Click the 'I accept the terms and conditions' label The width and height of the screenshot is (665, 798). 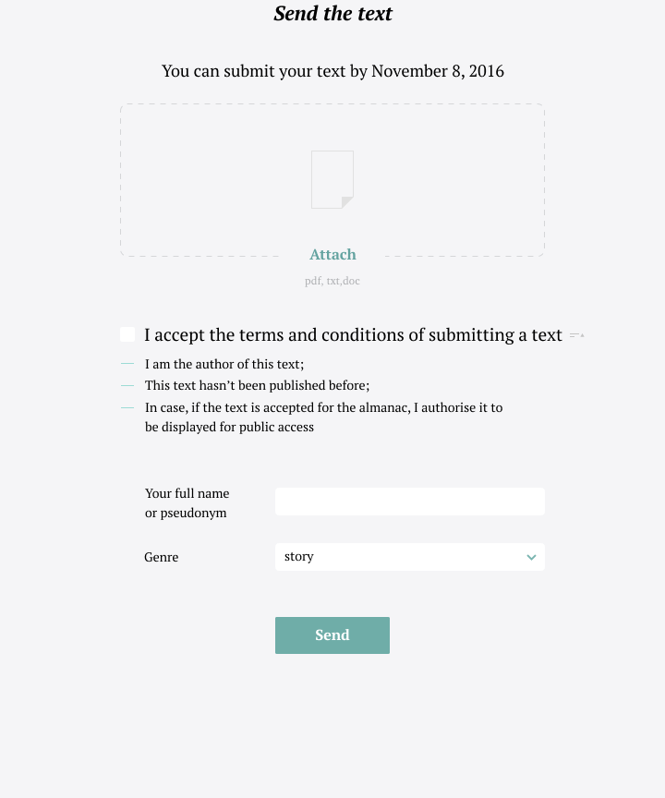pos(353,335)
